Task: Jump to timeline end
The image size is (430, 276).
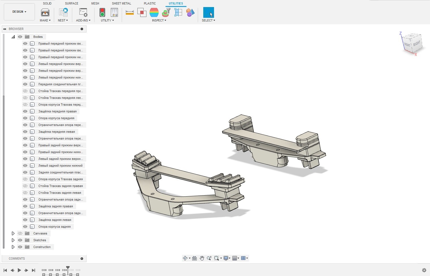Action: pyautogui.click(x=33, y=270)
